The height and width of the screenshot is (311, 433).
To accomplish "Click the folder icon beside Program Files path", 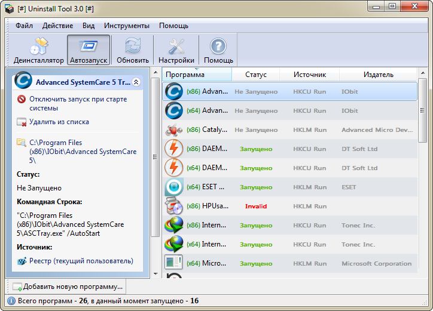I will (22, 143).
